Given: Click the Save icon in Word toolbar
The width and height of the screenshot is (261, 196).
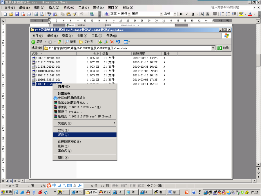Looking at the screenshot, I should pyautogui.click(x=17, y=14).
